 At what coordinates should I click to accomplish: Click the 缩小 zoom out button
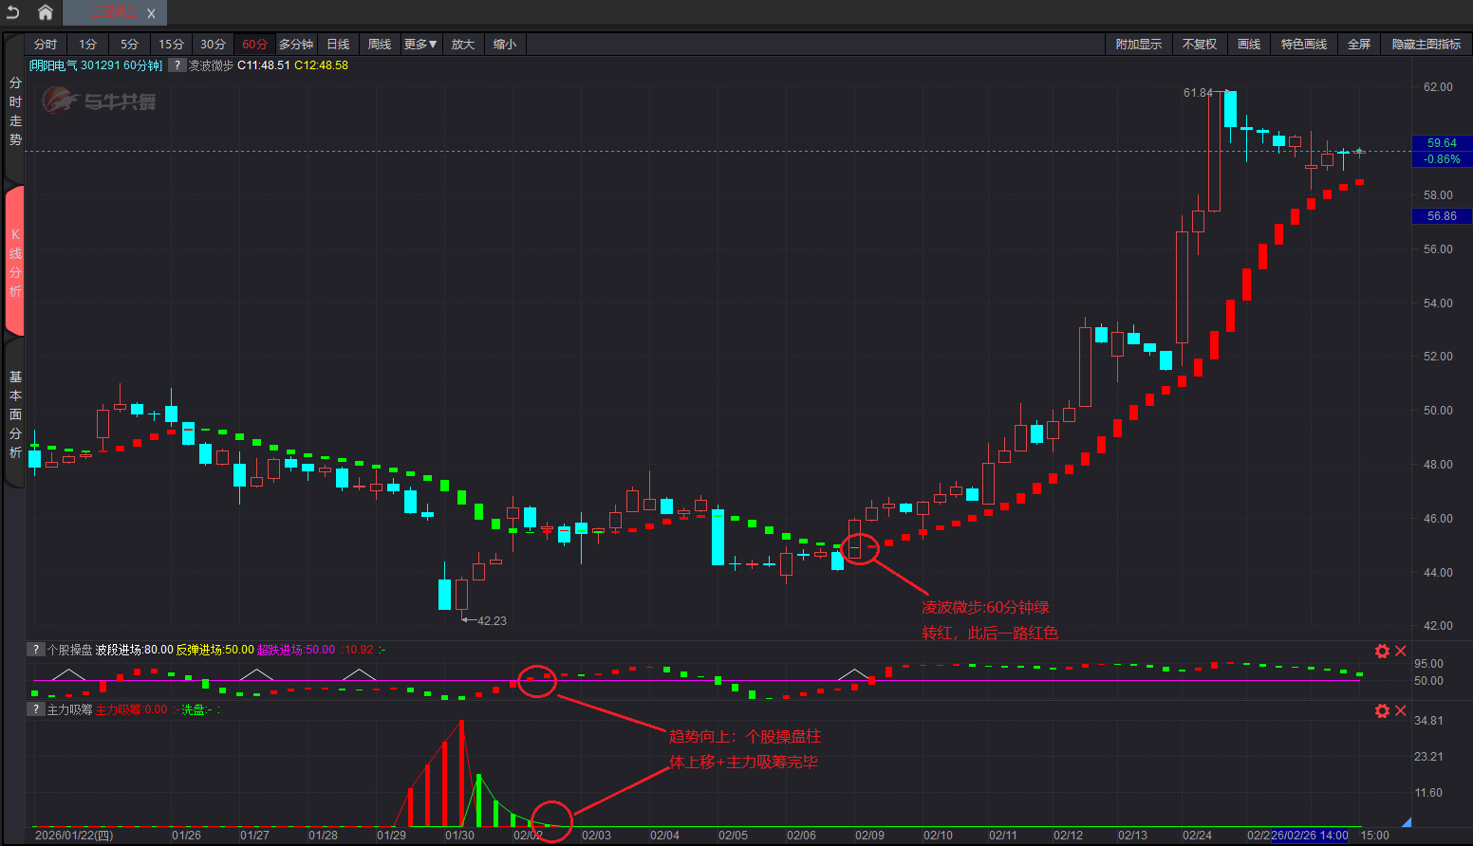pos(505,45)
